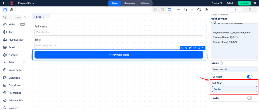This screenshot has height=110, width=259.
Task: Click the Pay with Mollie button
Action: [x=119, y=55]
